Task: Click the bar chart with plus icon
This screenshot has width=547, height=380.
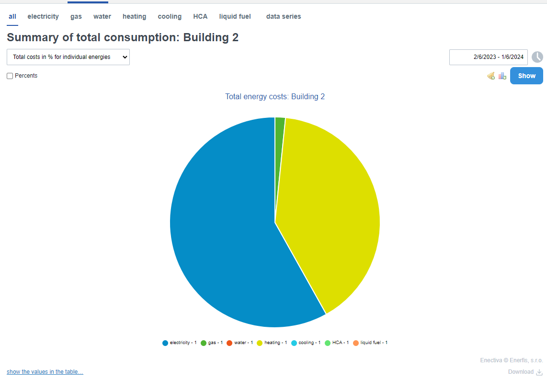Action: pyautogui.click(x=502, y=76)
